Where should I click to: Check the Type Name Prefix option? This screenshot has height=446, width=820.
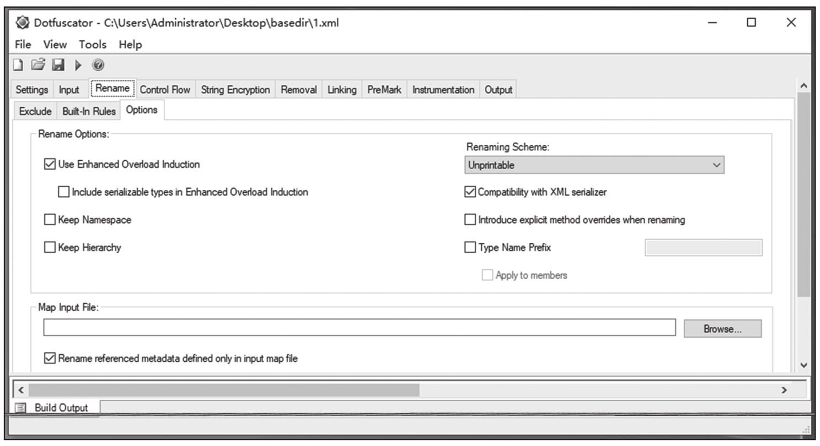tap(470, 247)
